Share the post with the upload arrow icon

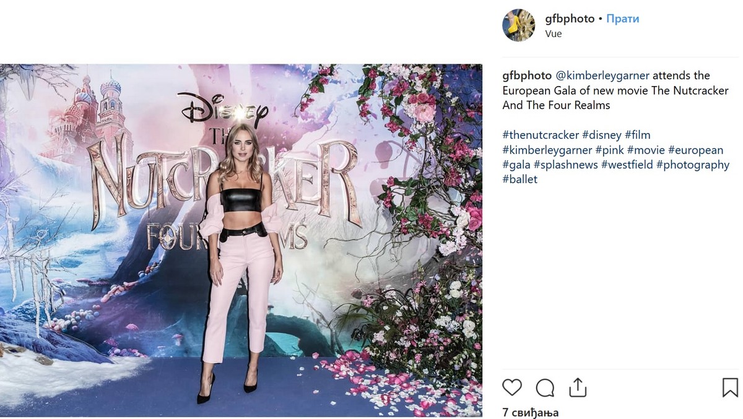coord(577,387)
